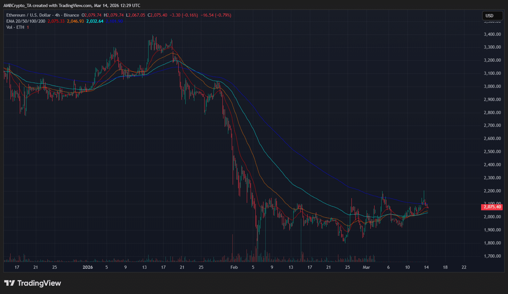Click the Ethereum / U.S. Dollar symbol title

tap(28, 15)
